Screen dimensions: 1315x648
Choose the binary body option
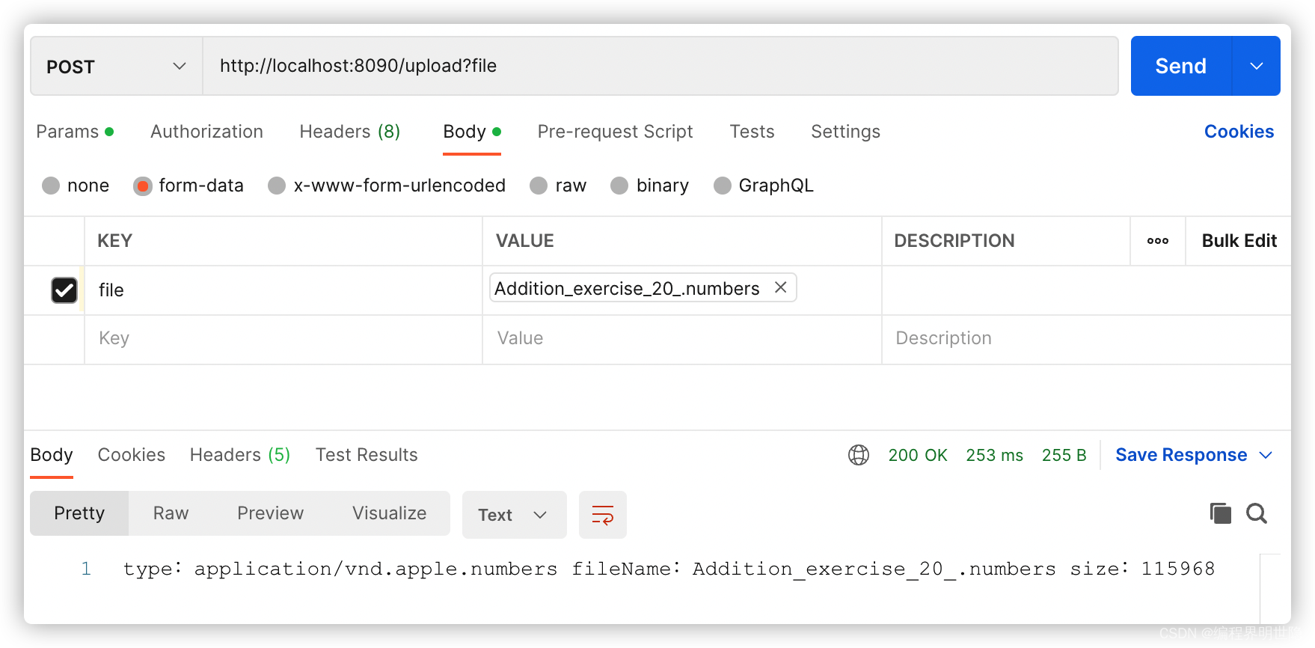619,186
